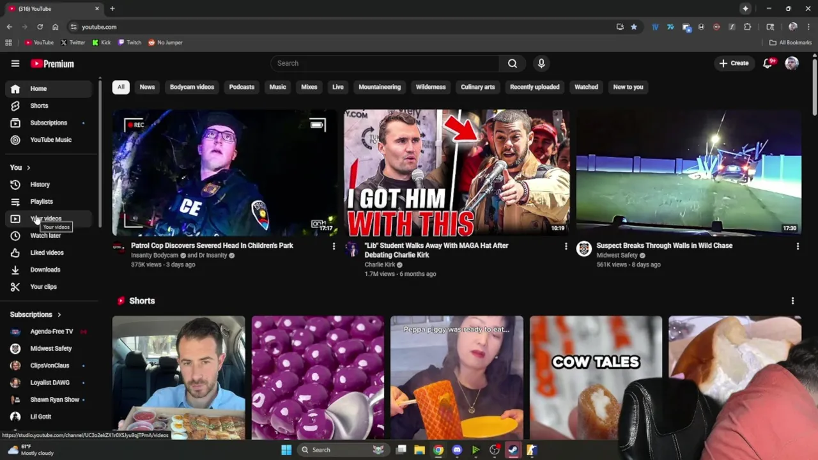Expand the Subscriptions section header
This screenshot has height=460, width=818.
(x=36, y=314)
